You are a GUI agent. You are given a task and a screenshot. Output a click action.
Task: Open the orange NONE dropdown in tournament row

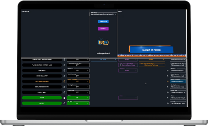tap(152, 60)
